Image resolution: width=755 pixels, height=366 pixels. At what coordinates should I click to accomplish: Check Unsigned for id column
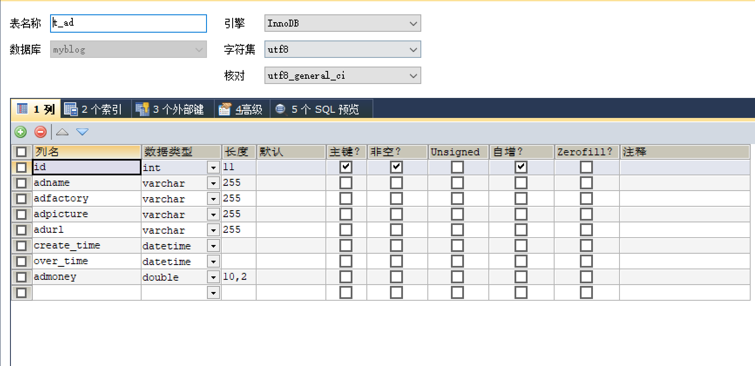click(x=457, y=167)
